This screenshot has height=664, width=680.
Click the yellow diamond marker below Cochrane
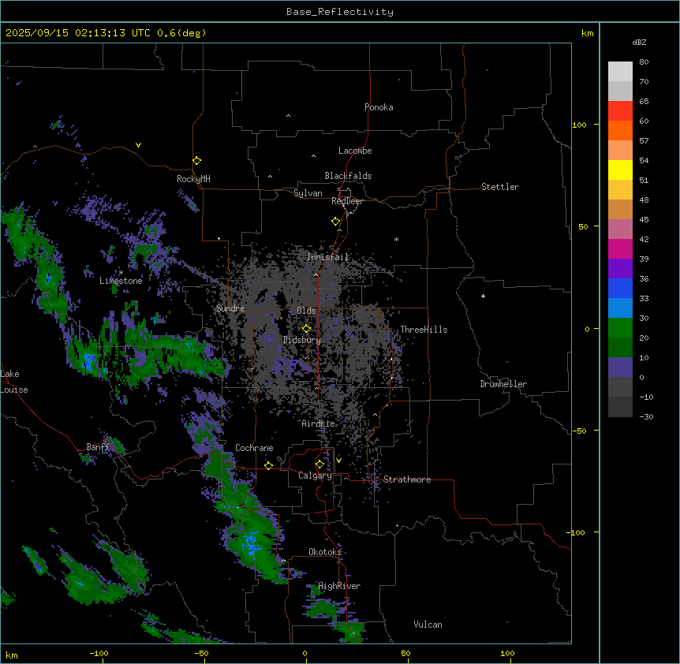pyautogui.click(x=268, y=465)
